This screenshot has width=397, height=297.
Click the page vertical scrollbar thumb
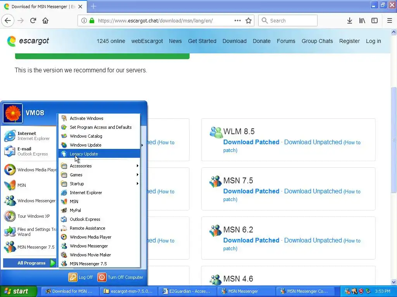(394, 140)
